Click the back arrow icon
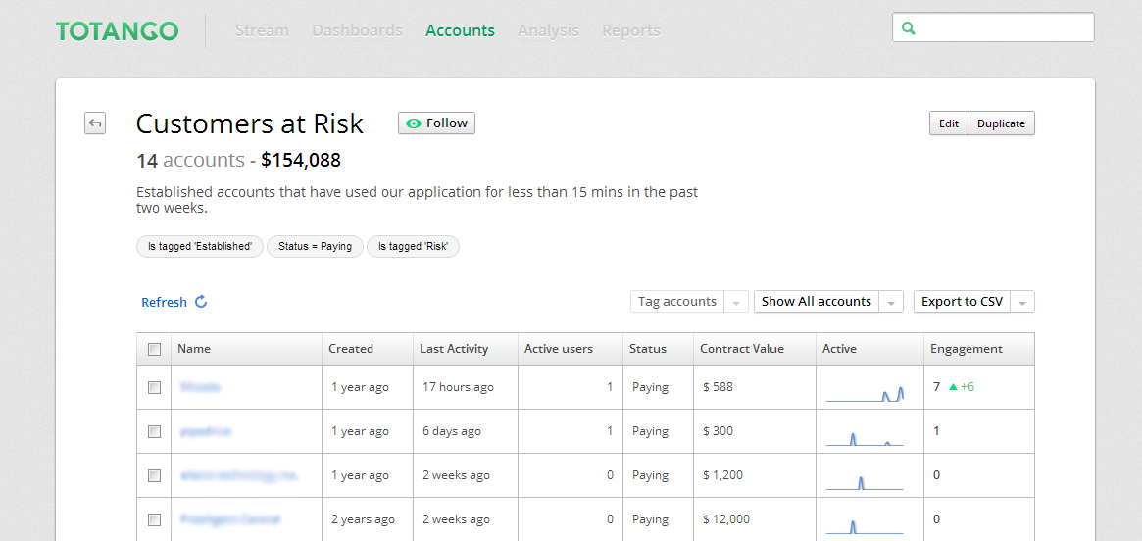 [x=95, y=123]
